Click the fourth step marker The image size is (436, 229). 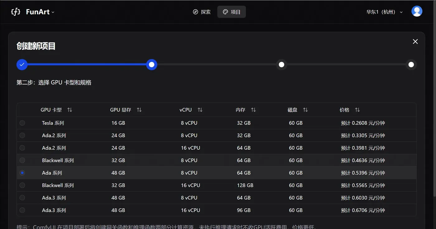coord(411,64)
